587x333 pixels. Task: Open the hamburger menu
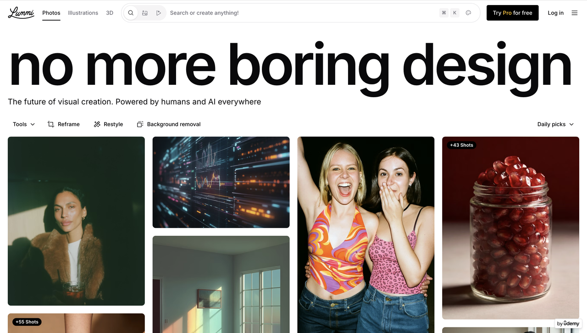tap(574, 13)
